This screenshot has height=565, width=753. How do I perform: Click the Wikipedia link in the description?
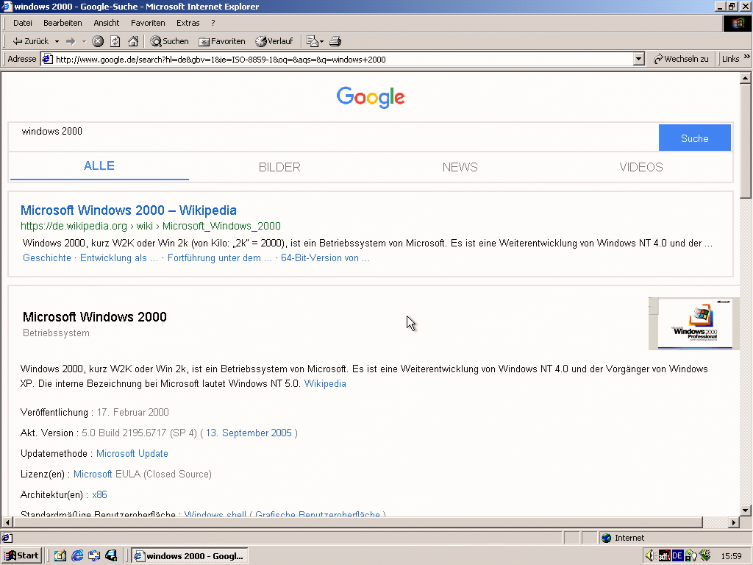(325, 384)
